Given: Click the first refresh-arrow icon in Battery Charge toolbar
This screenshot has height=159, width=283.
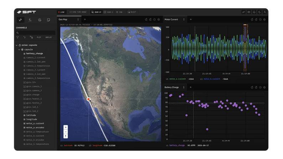Looking at the screenshot, I should [252, 87].
